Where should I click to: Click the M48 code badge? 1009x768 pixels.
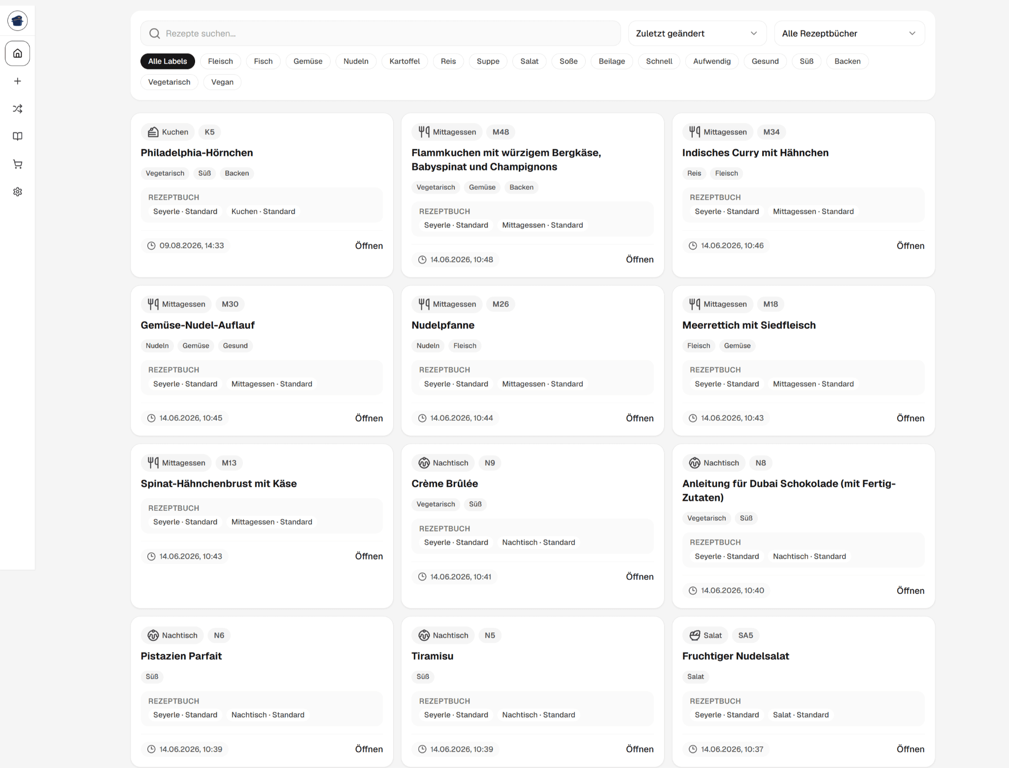pyautogui.click(x=501, y=132)
